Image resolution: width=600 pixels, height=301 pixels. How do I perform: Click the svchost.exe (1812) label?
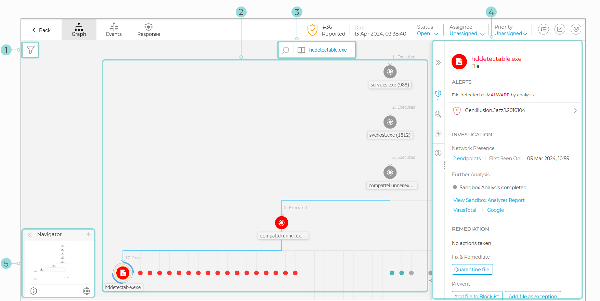pos(390,135)
